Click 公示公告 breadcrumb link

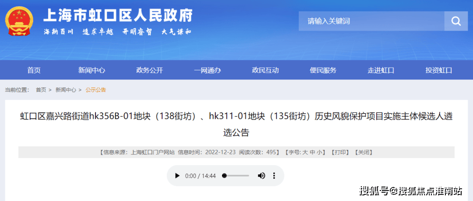pyautogui.click(x=95, y=90)
